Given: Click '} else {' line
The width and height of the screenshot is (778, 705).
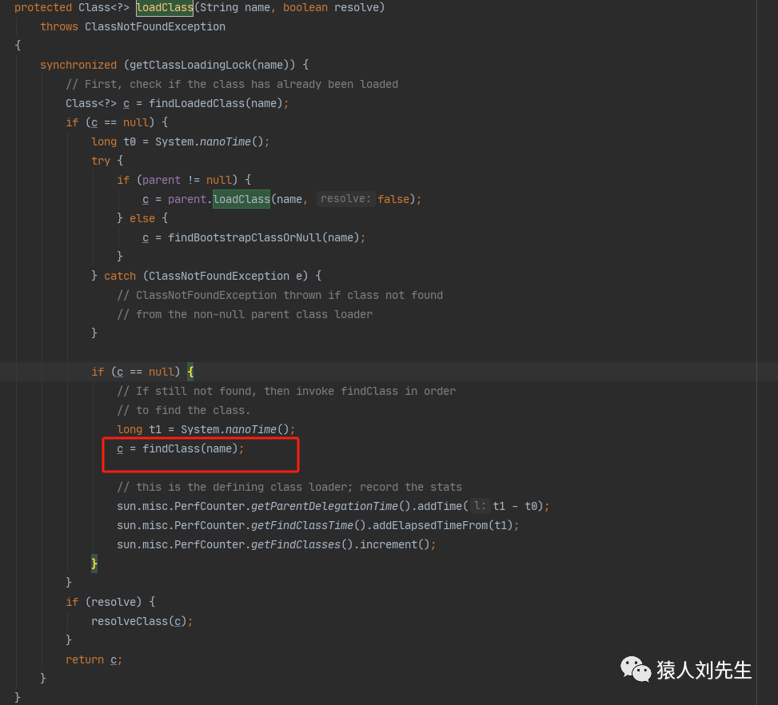Looking at the screenshot, I should coord(142,218).
